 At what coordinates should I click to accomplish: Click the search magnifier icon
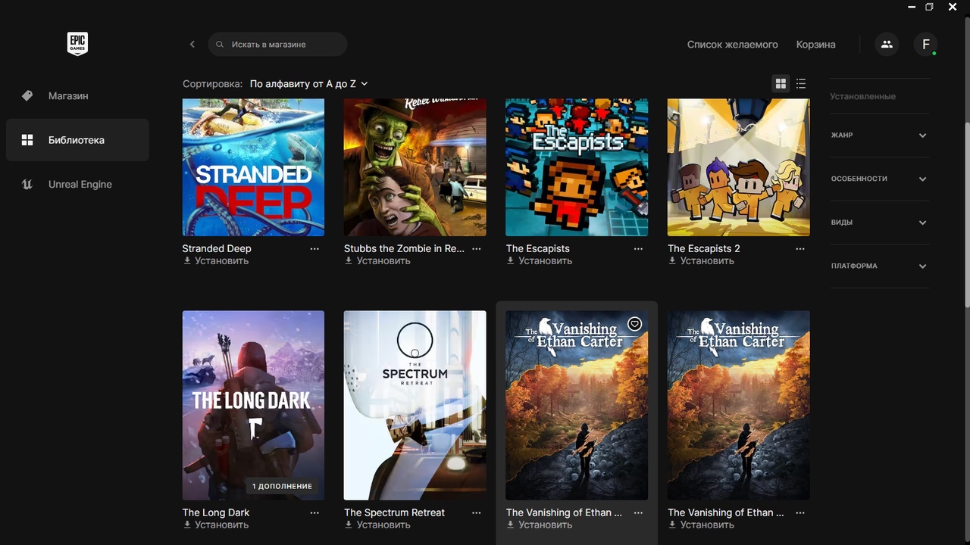tap(220, 45)
